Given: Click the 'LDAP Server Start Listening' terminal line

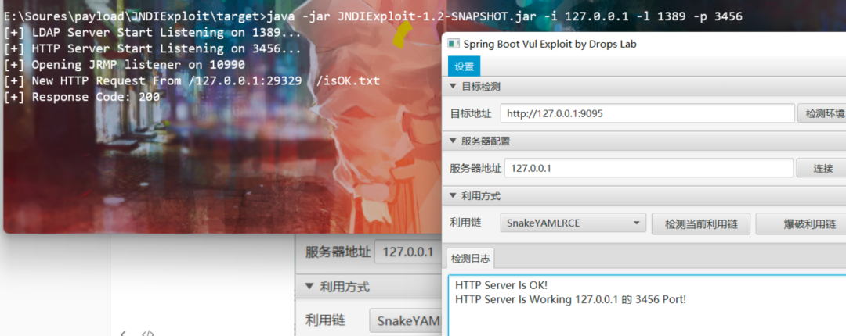Looking at the screenshot, I should [152, 32].
